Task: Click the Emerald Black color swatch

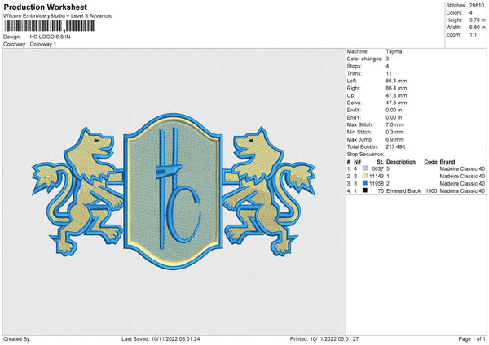Action: pyautogui.click(x=365, y=190)
